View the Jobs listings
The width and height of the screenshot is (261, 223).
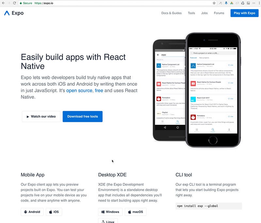pos(204,13)
